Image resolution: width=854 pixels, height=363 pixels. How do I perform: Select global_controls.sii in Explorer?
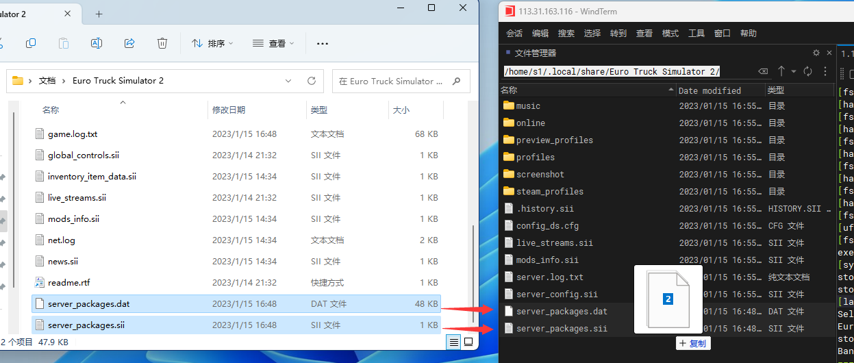point(237,155)
